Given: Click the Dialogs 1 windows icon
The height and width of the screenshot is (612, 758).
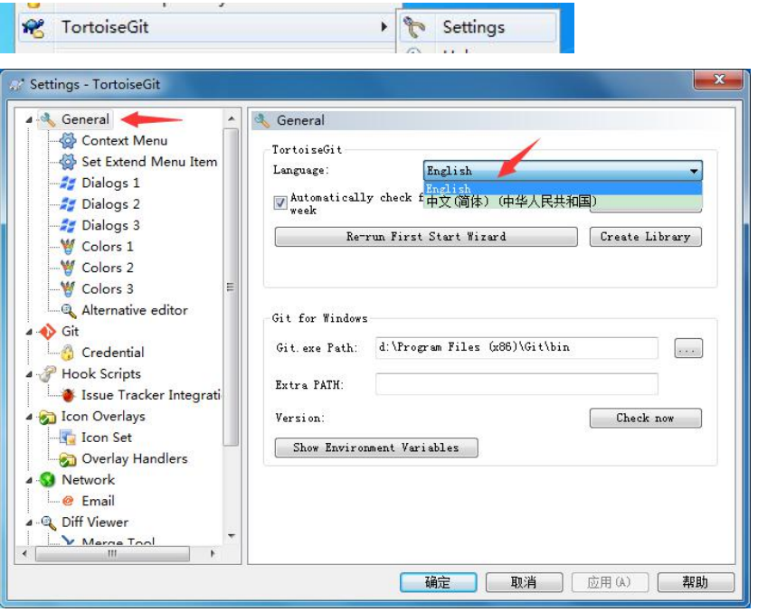Looking at the screenshot, I should (x=68, y=184).
